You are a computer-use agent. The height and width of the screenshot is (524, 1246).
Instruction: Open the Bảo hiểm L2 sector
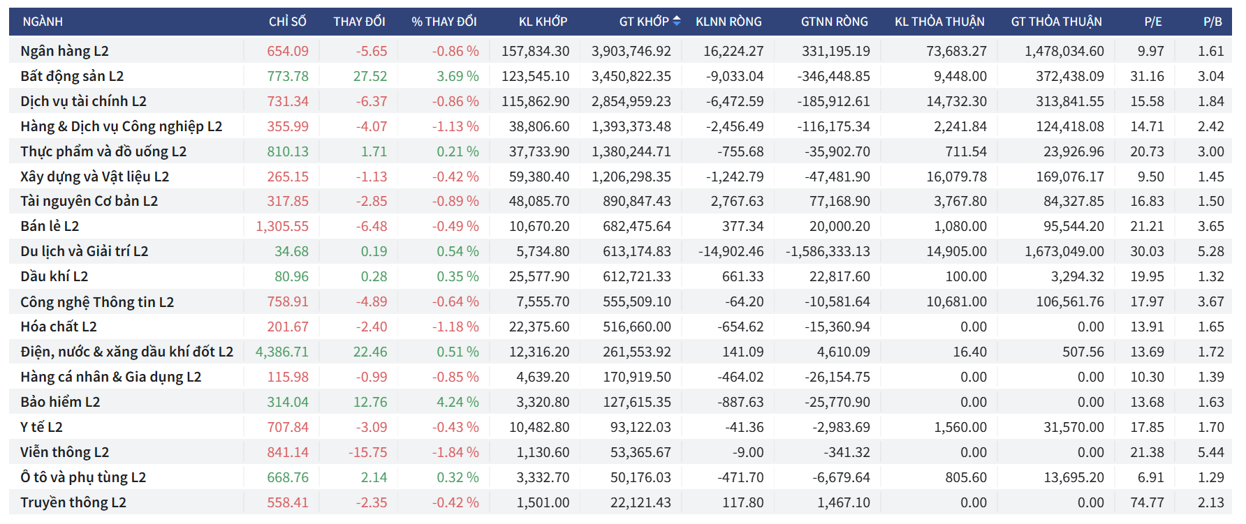(x=60, y=402)
